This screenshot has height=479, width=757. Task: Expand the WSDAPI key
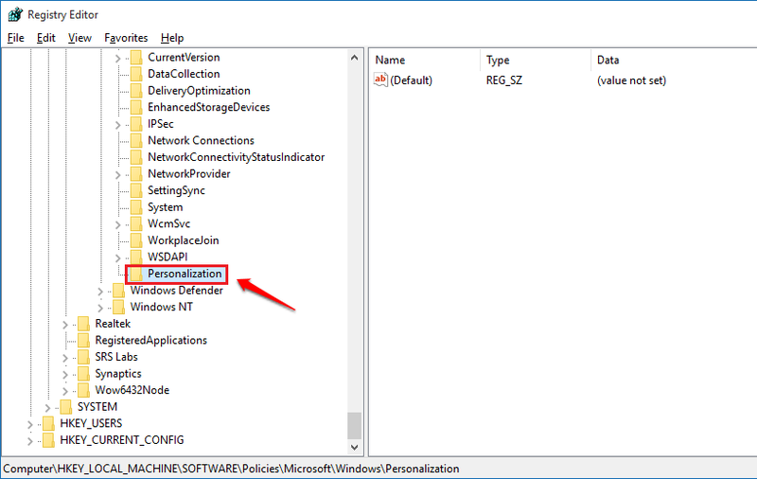point(117,258)
